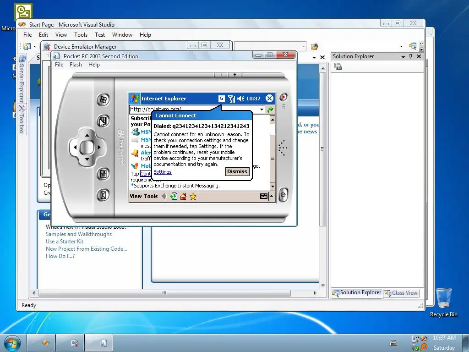The height and width of the screenshot is (352, 469).
Task: Expand toolbar options chevron at far right
Action: [421, 46]
